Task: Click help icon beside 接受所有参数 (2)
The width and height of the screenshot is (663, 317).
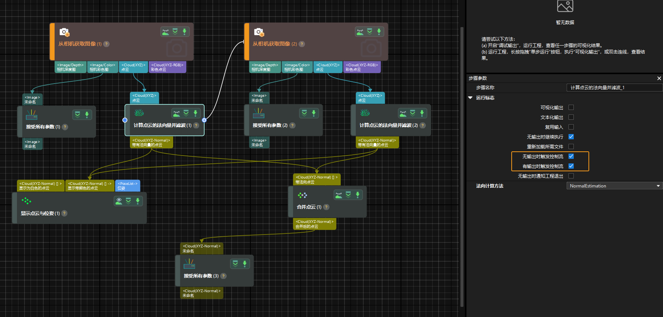Action: coord(293,125)
